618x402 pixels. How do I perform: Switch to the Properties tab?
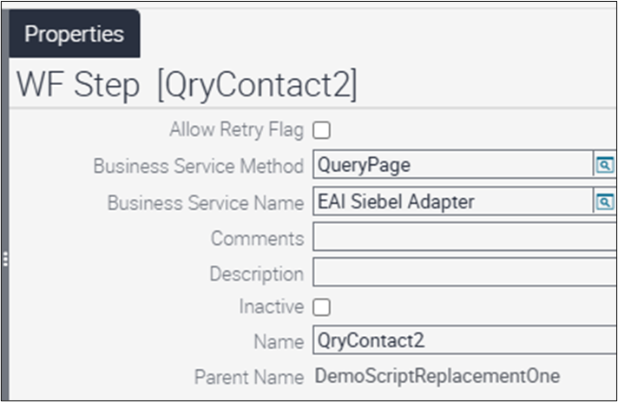(74, 35)
